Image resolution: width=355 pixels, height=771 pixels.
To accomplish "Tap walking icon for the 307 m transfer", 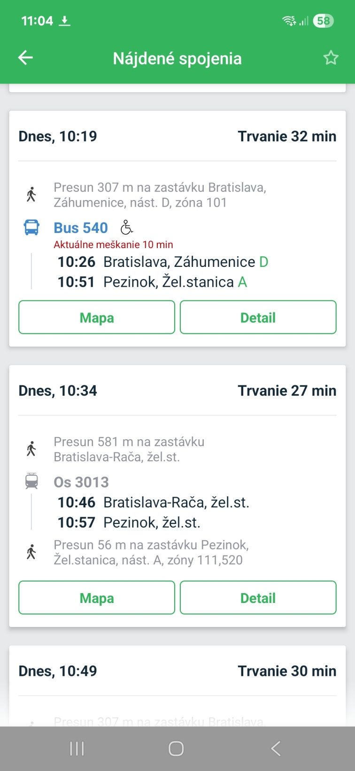I will coord(31,194).
